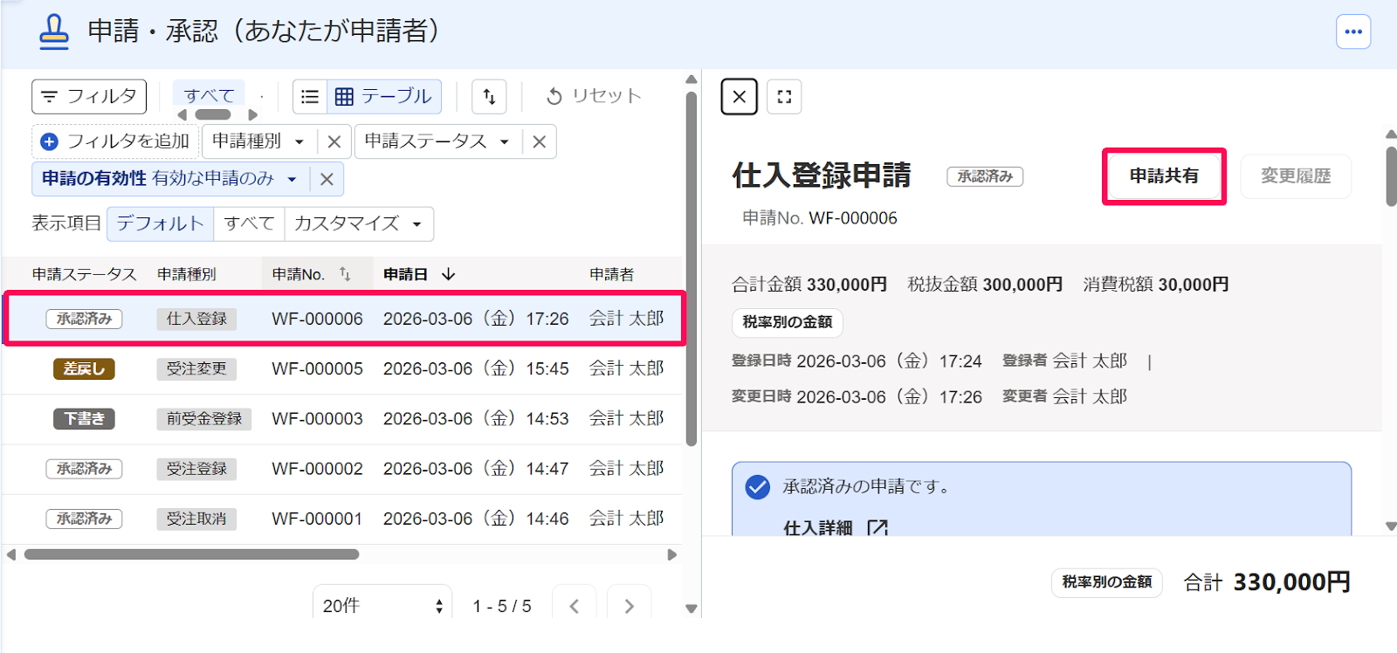Click フィルタを追加 button
Image resolution: width=1397 pixels, height=653 pixels.
point(115,141)
